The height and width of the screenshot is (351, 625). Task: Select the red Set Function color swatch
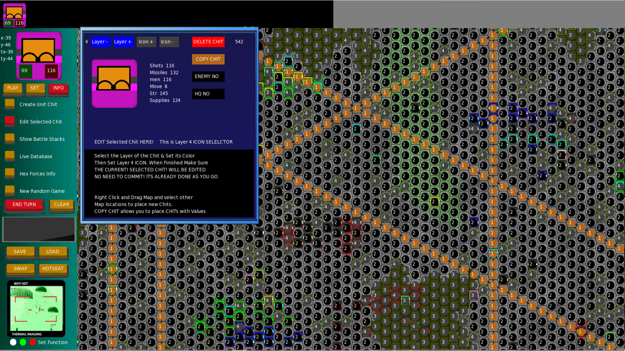coord(33,342)
